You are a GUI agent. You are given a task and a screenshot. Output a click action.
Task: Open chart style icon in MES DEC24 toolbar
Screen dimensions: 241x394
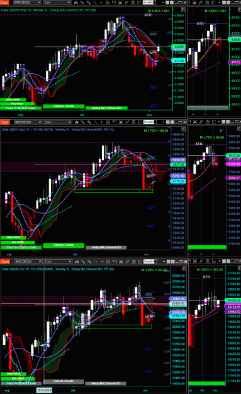tap(77, 122)
